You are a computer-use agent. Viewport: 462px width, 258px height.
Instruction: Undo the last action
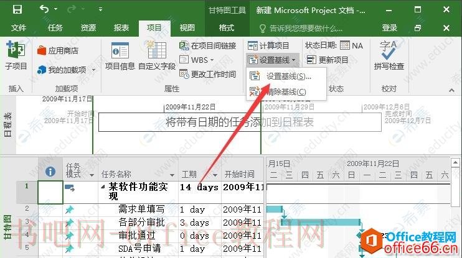click(44, 9)
